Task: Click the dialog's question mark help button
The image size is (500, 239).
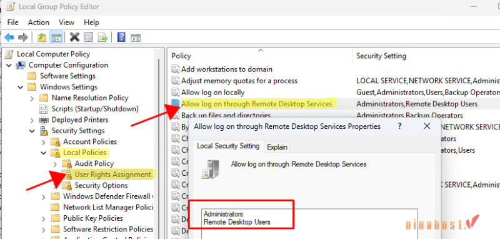Action: pyautogui.click(x=399, y=126)
